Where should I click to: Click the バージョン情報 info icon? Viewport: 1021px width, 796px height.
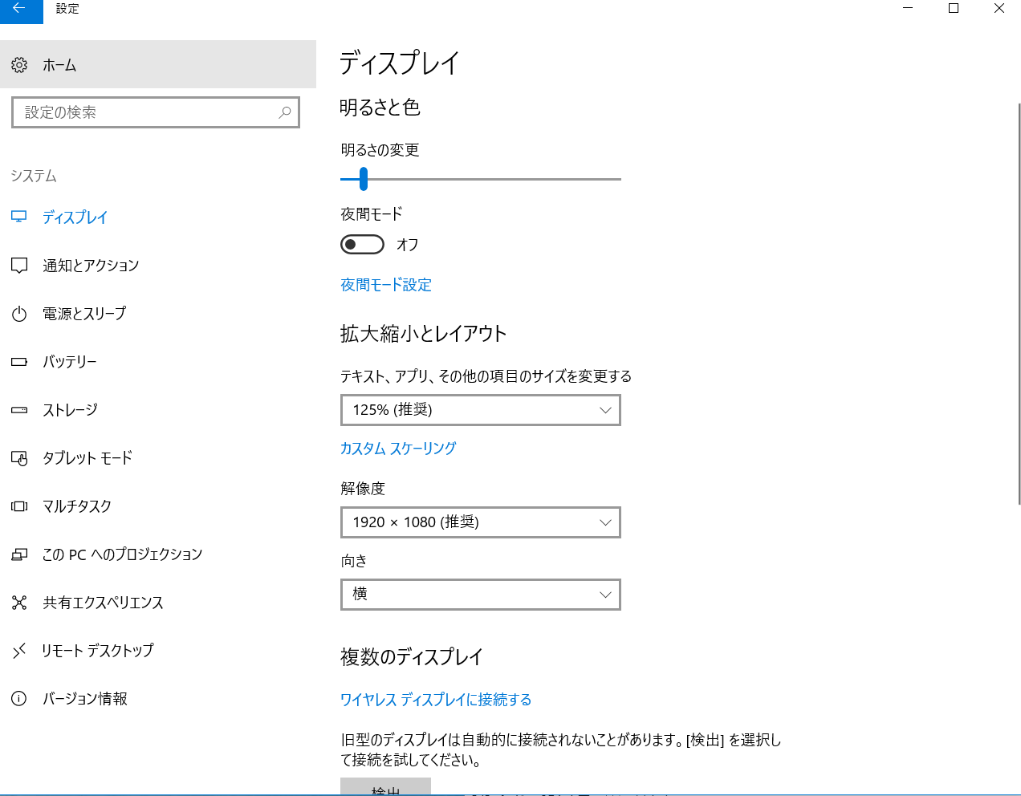(x=19, y=699)
